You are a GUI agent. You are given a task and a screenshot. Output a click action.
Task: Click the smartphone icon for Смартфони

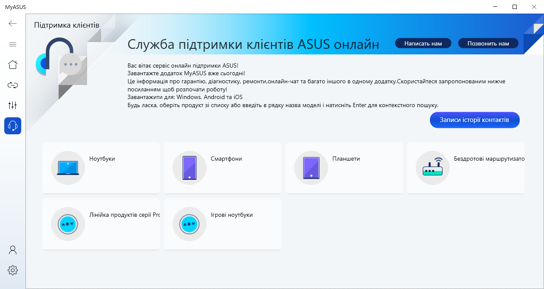point(190,168)
